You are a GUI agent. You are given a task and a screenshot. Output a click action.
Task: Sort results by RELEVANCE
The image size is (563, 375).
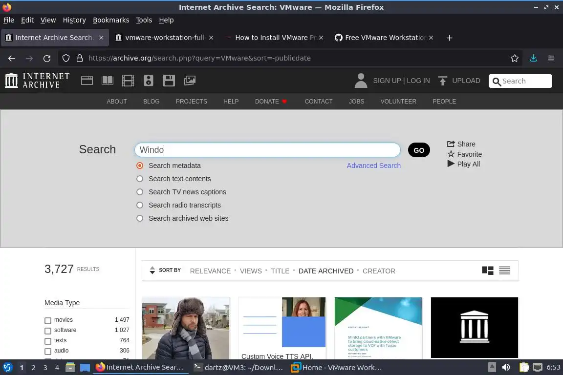tap(210, 271)
